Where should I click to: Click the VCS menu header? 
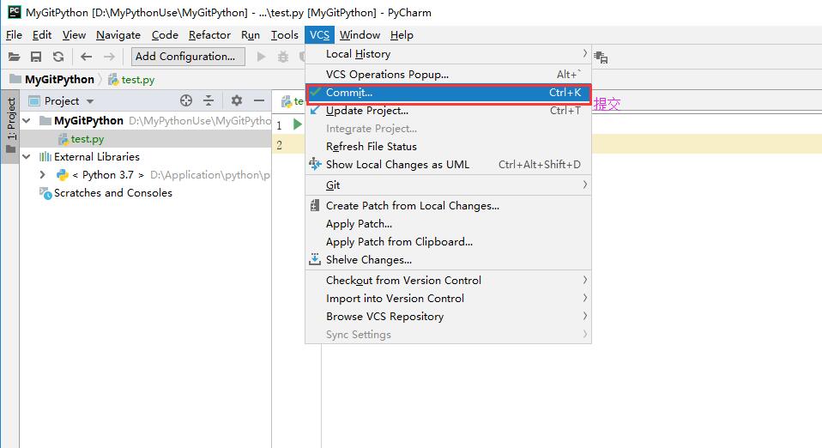pos(319,34)
